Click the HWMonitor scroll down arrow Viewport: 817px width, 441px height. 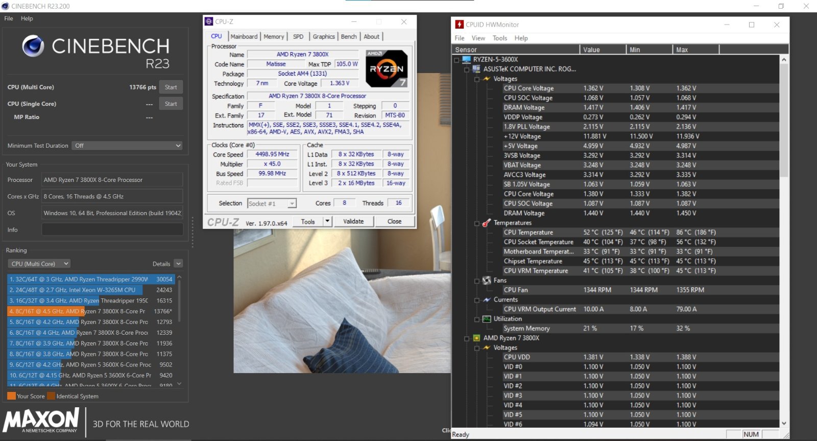(x=784, y=423)
